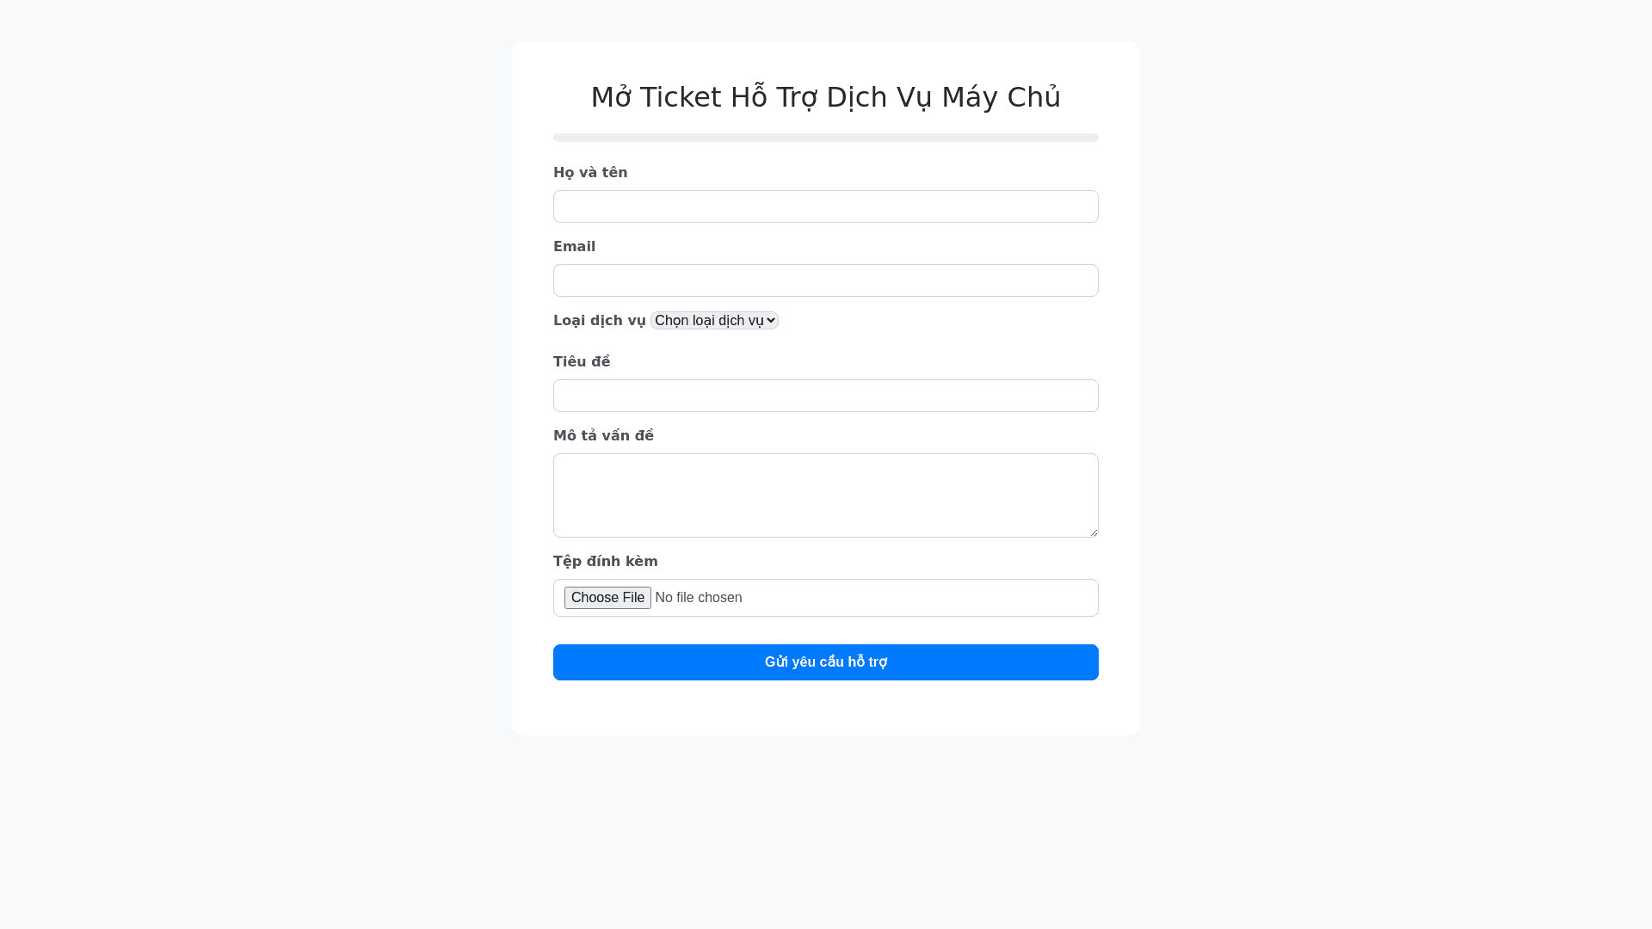Click the Mô tả vấn đề label

tap(603, 436)
